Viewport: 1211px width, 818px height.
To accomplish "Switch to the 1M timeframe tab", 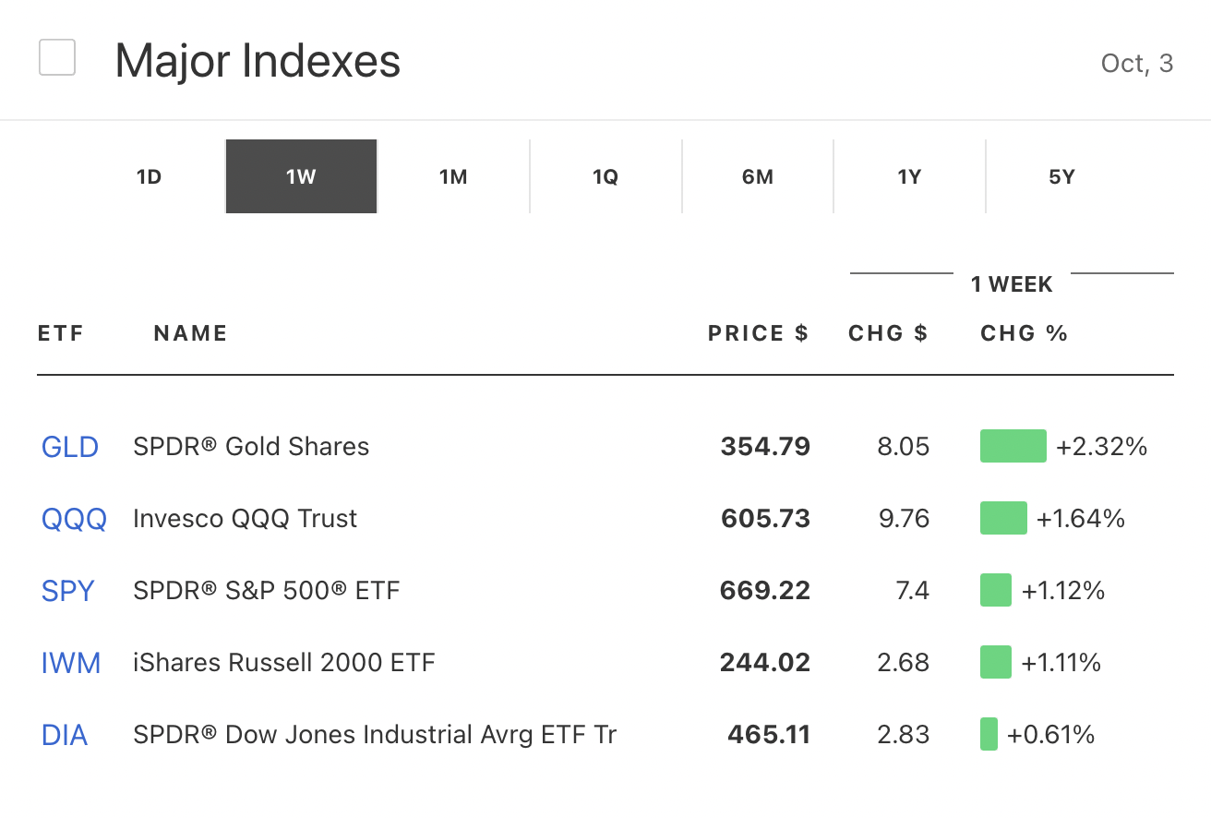I will [x=453, y=176].
